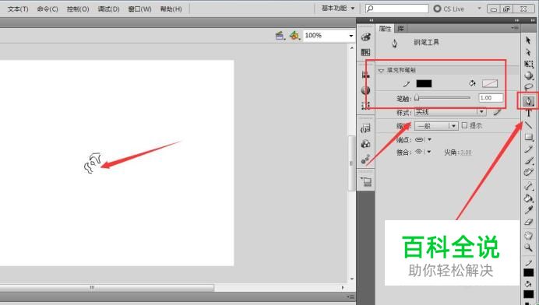The width and height of the screenshot is (539, 305).
Task: Select the Pen tool in toolbar
Action: pos(529,101)
